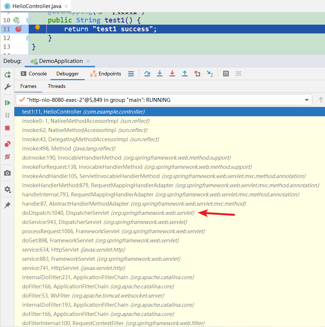The image size is (325, 327).
Task: Select frame service:883, FrameworkServlet
Action: 169,259
